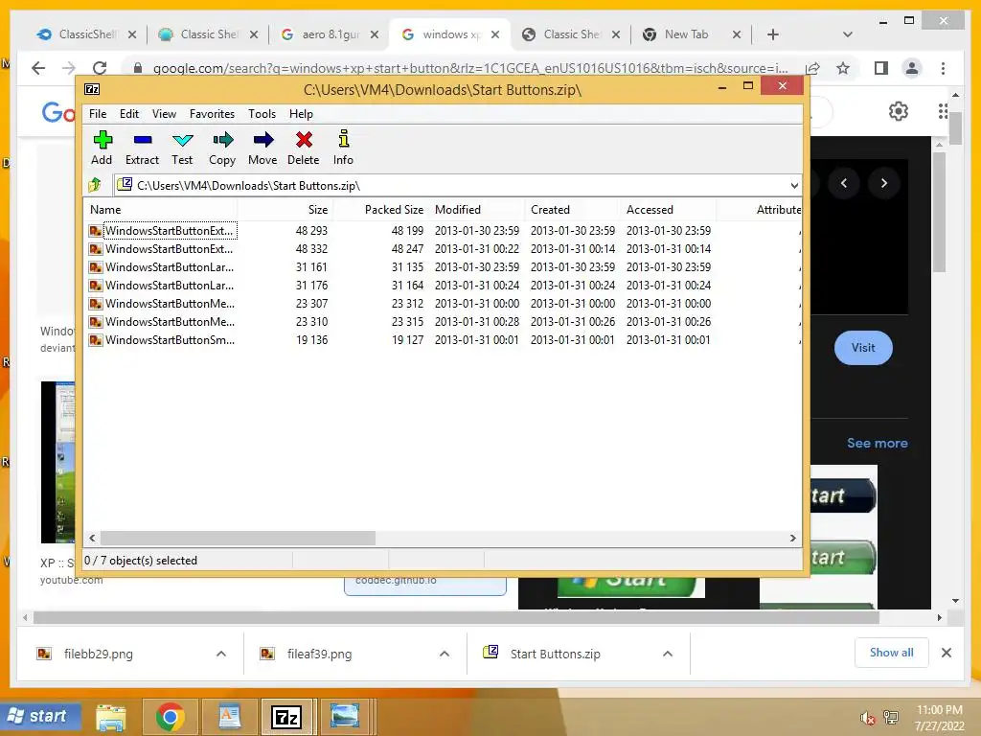Image resolution: width=981 pixels, height=736 pixels.
Task: Open the Help menu in 7-Zip
Action: coord(301,114)
